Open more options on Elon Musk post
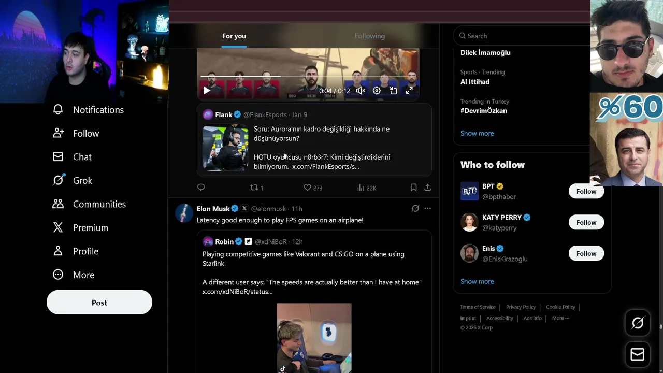This screenshot has width=663, height=373. pyautogui.click(x=427, y=208)
